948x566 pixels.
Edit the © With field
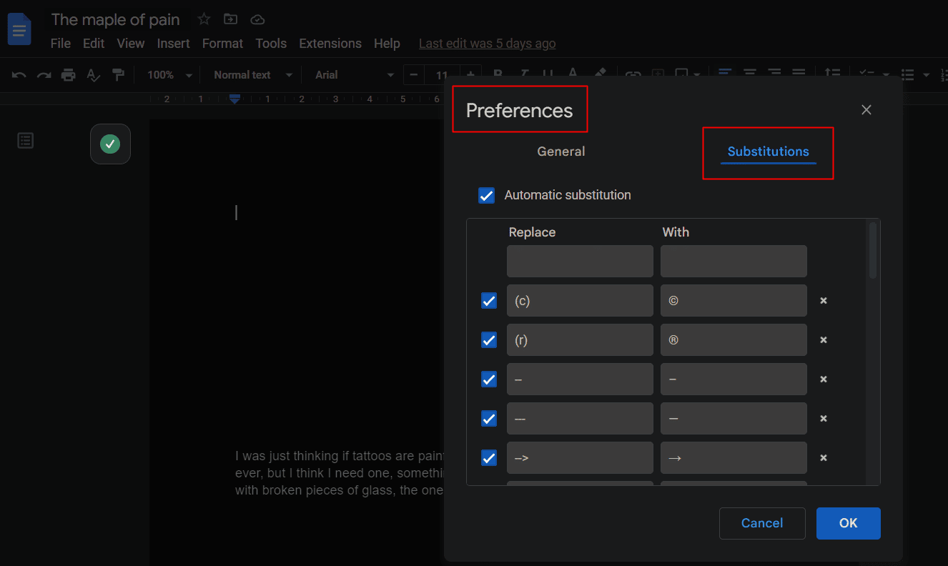click(734, 301)
